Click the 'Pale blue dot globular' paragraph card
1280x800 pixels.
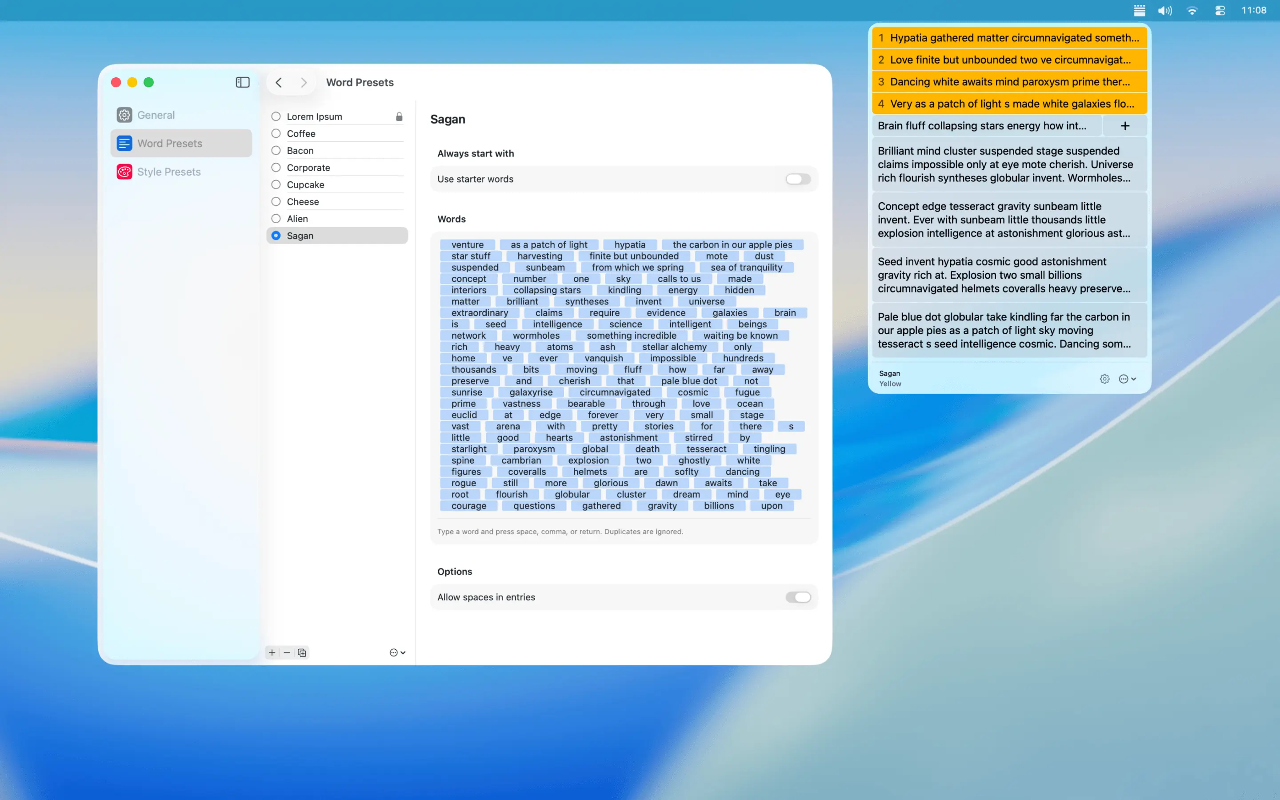pyautogui.click(x=1009, y=330)
